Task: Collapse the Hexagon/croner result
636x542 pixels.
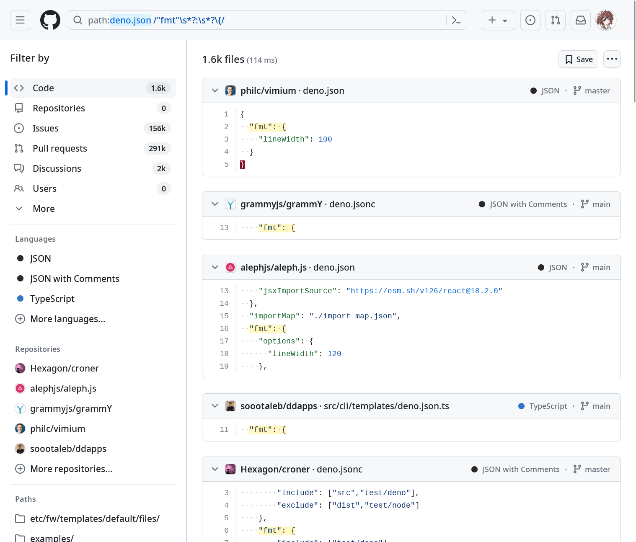Action: pyautogui.click(x=215, y=469)
